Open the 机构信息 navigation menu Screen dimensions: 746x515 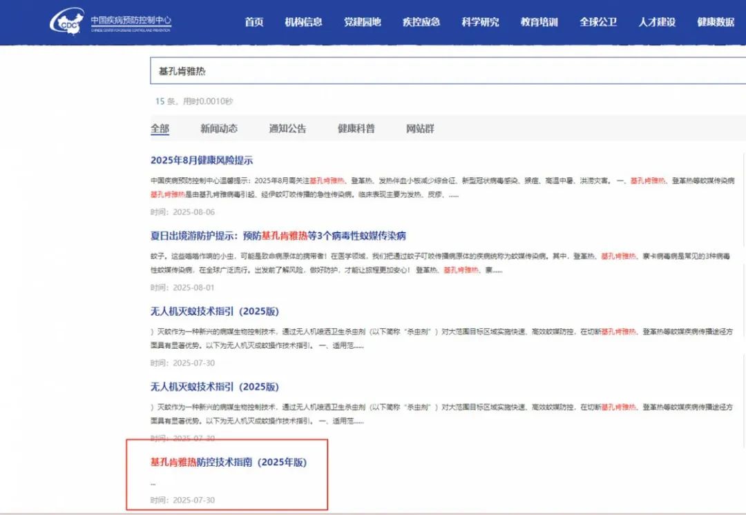pyautogui.click(x=303, y=22)
